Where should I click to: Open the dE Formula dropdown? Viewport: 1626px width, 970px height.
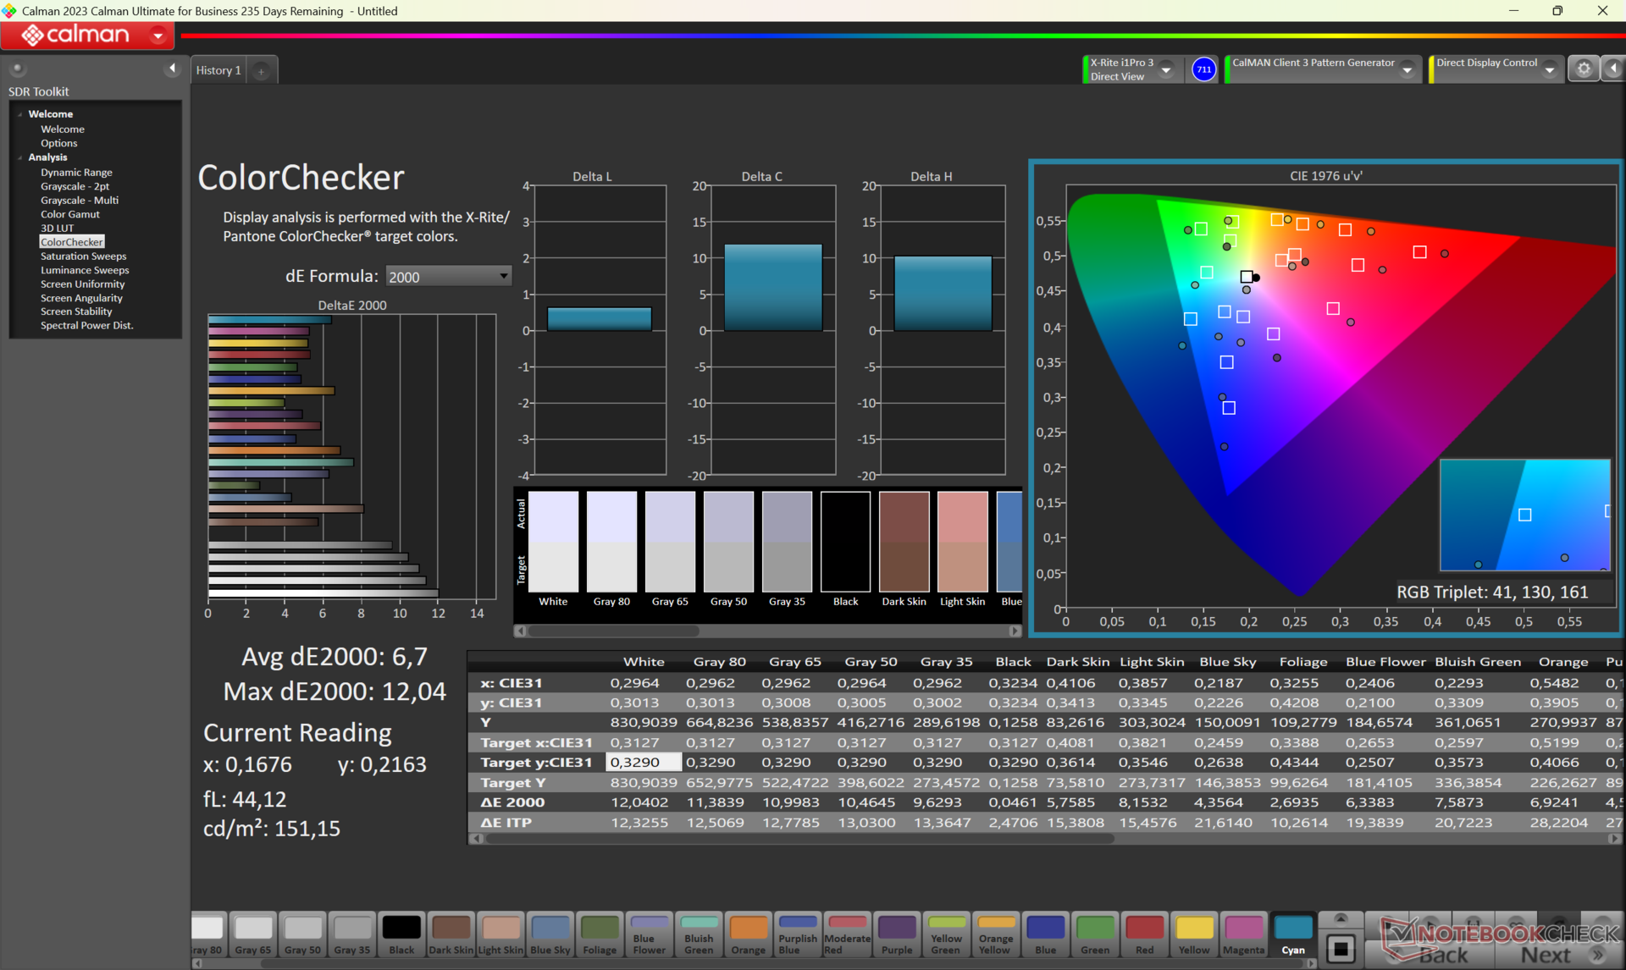tap(503, 276)
